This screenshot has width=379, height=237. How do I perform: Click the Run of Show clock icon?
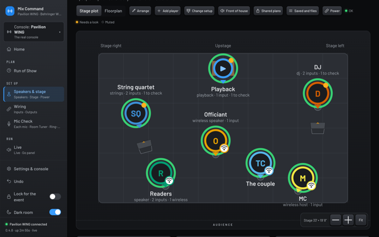point(9,71)
